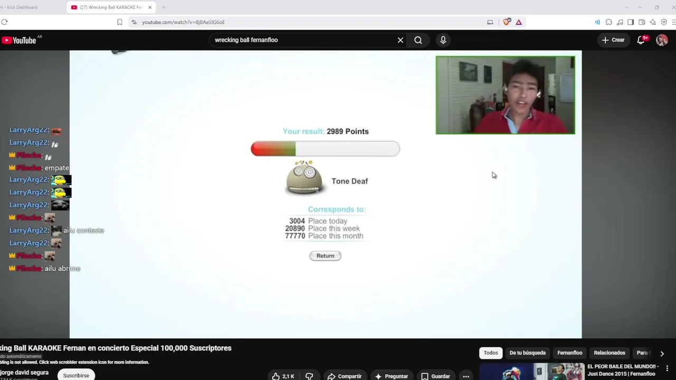
Task: Click the install/cast screen icon in address bar
Action: [490, 22]
